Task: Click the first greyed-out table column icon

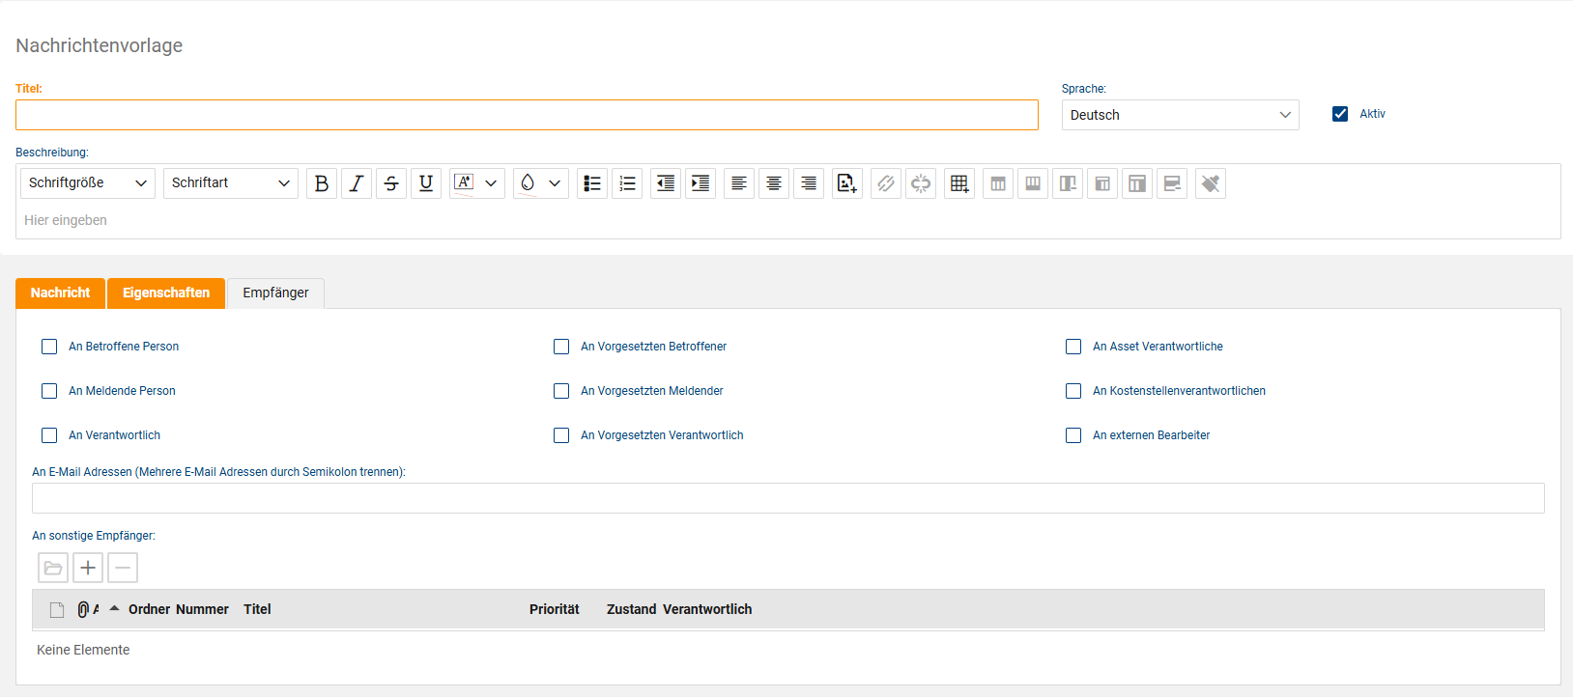Action: coord(998,183)
